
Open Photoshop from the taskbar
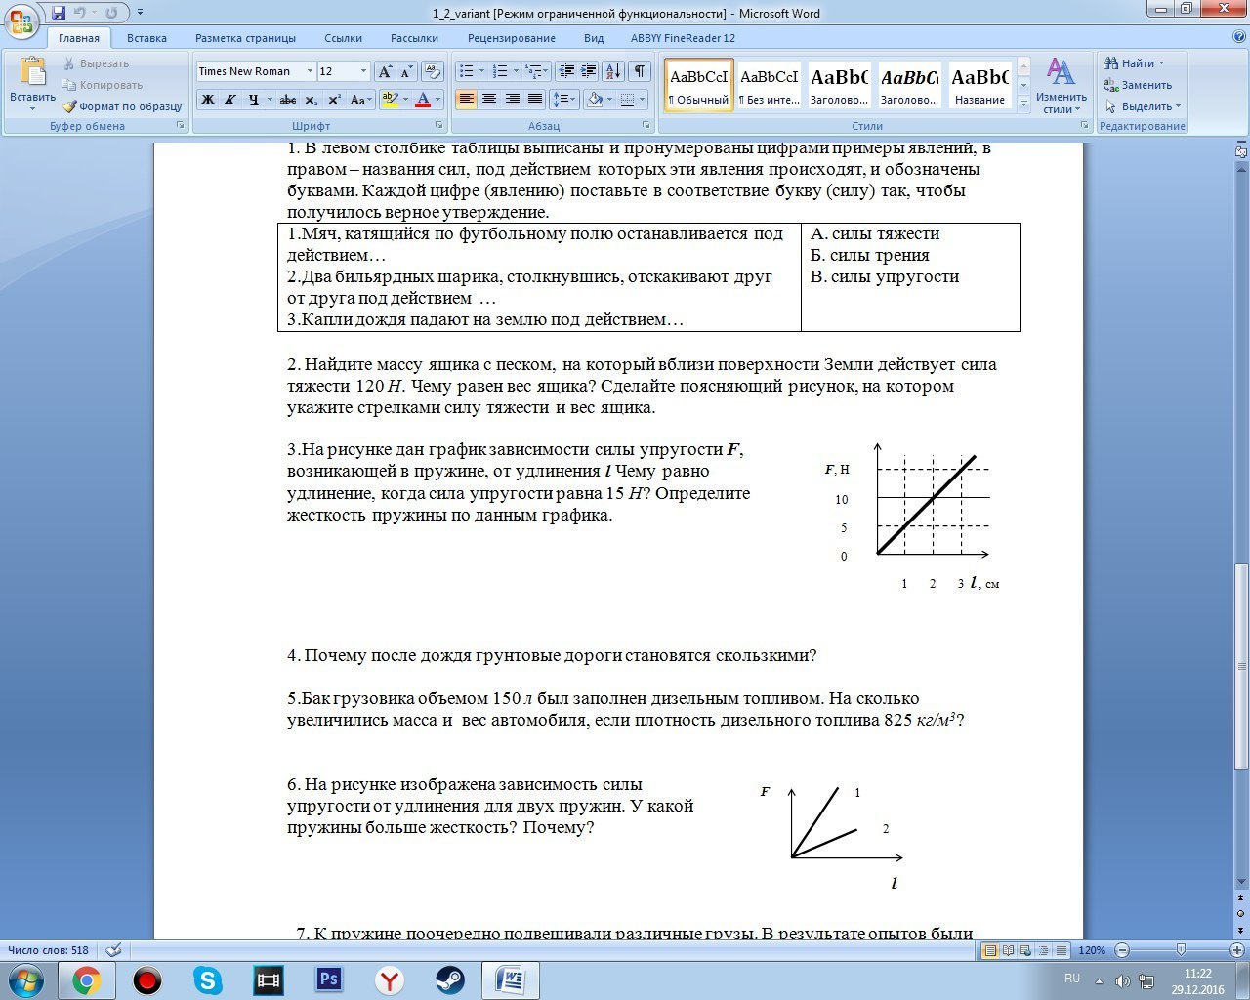coord(329,979)
